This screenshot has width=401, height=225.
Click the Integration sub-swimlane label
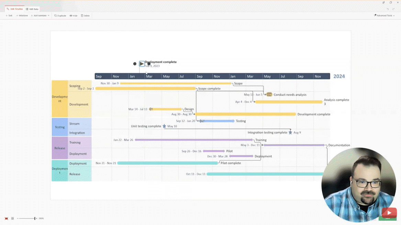(77, 133)
